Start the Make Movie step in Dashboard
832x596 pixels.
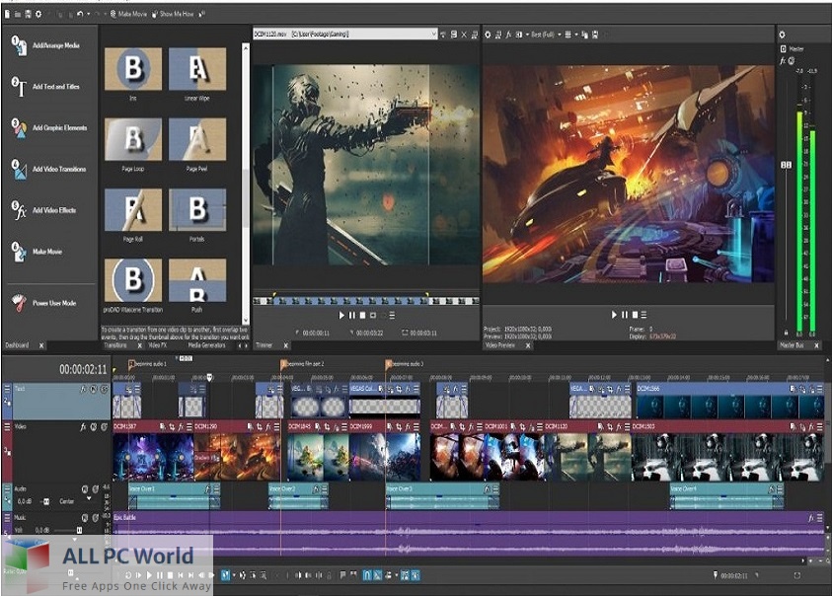pos(38,252)
